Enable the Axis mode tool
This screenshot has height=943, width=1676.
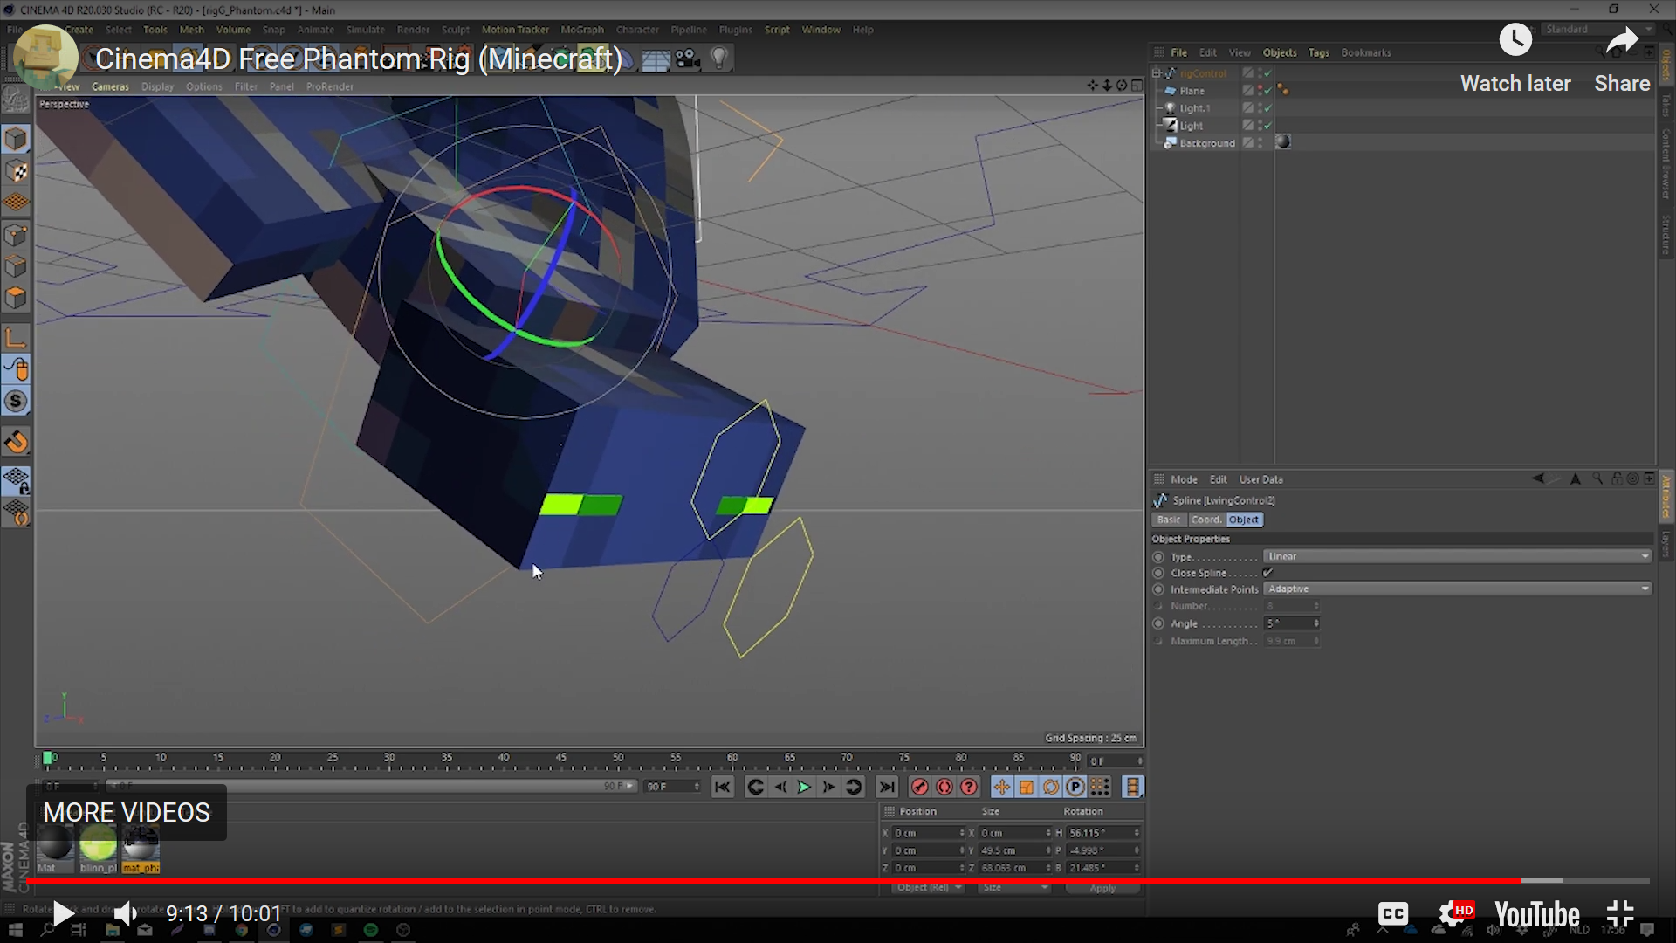tap(16, 338)
